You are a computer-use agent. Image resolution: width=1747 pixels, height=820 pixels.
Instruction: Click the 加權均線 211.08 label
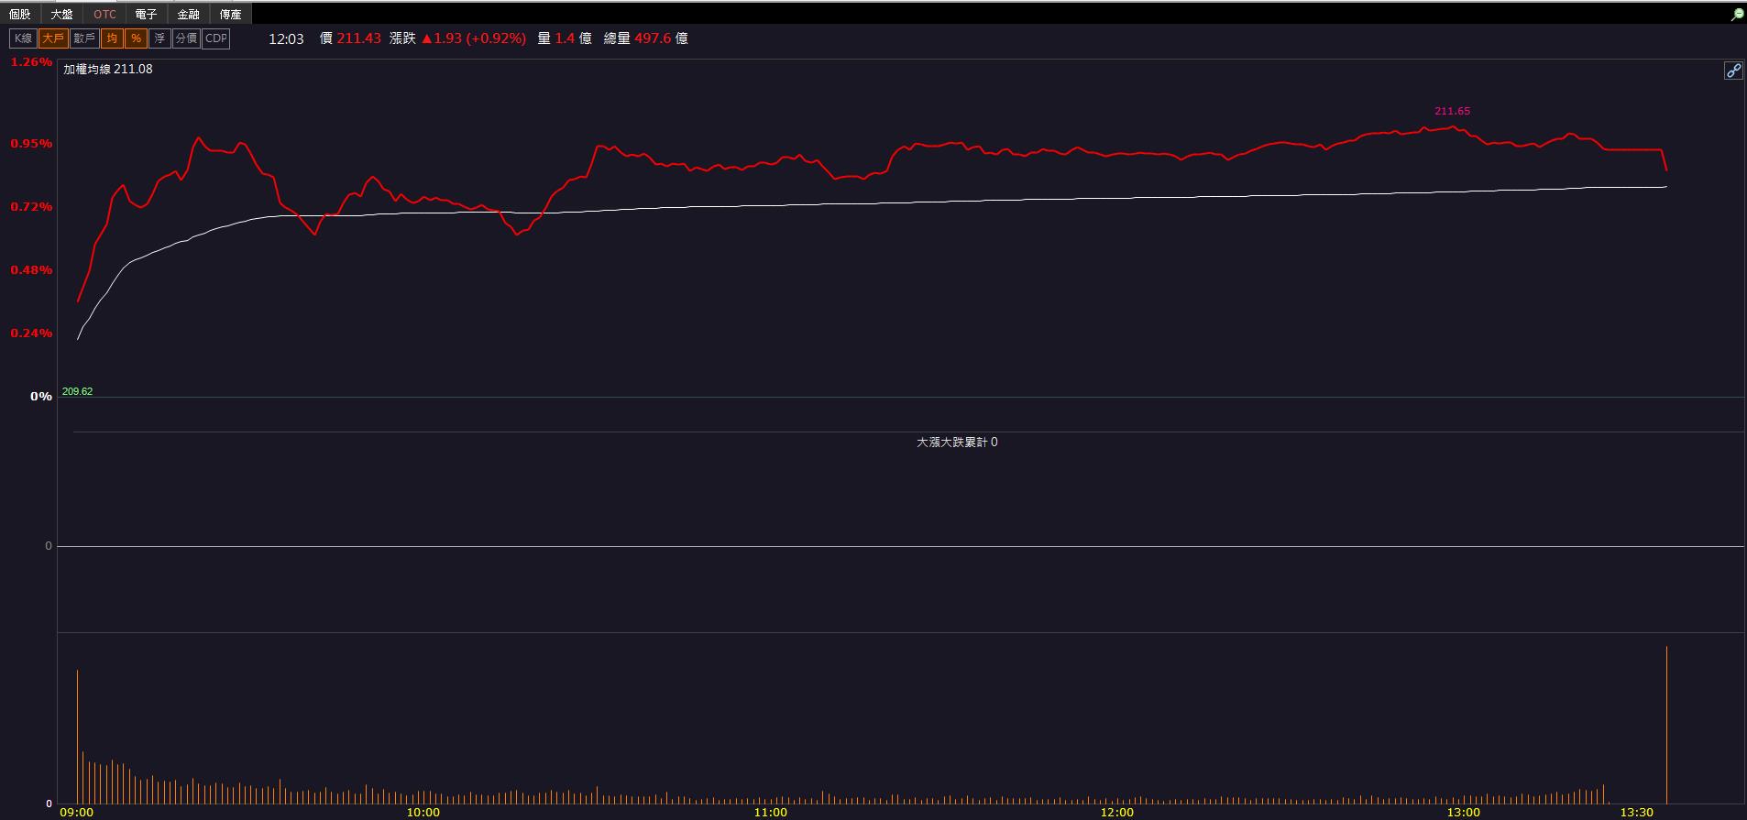108,70
